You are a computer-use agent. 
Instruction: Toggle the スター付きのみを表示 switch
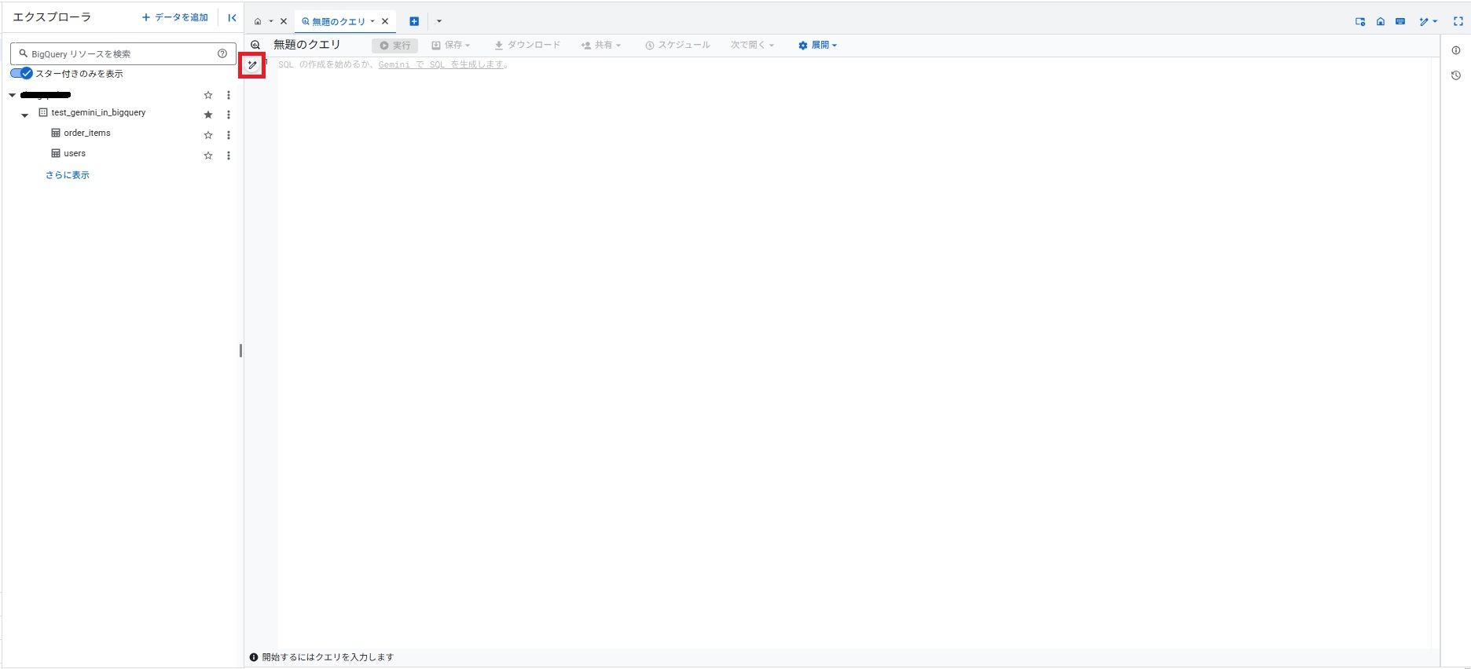21,73
